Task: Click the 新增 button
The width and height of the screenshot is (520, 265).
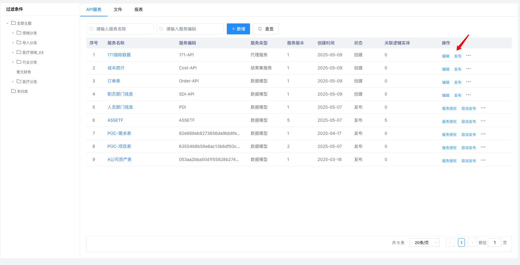Action: [238, 29]
